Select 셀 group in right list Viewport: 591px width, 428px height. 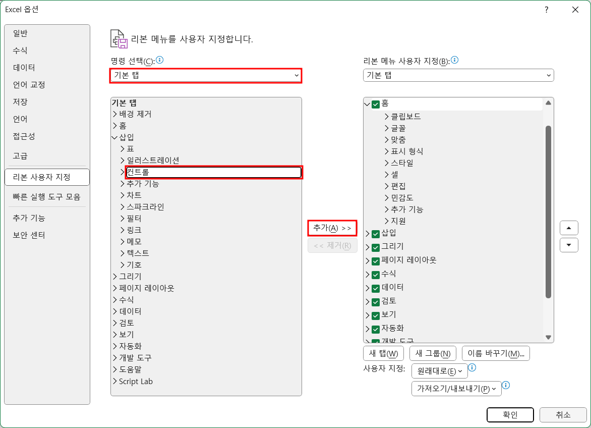coord(394,175)
